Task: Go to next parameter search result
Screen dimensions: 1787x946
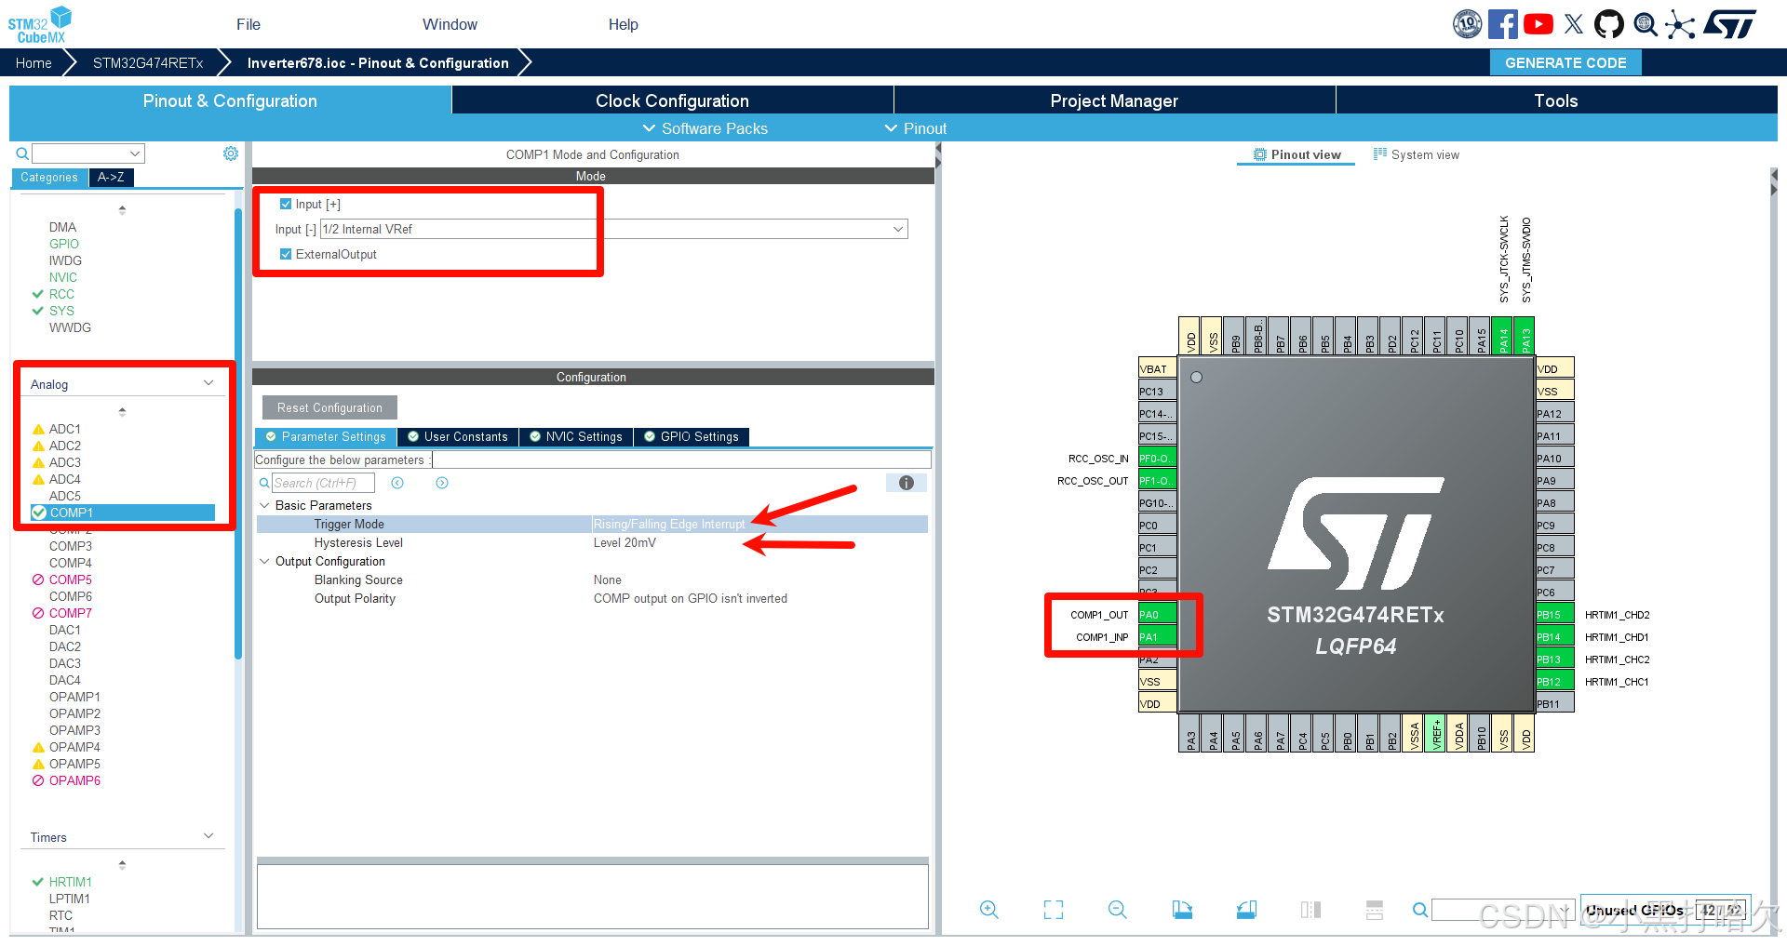Action: click(442, 483)
